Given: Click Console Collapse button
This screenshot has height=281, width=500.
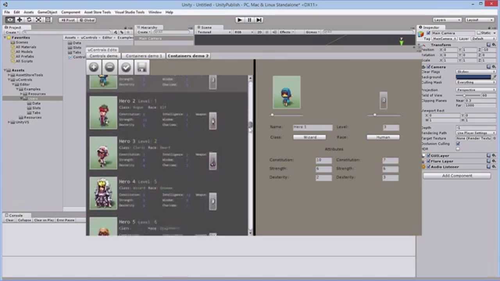Looking at the screenshot, I should [24, 220].
